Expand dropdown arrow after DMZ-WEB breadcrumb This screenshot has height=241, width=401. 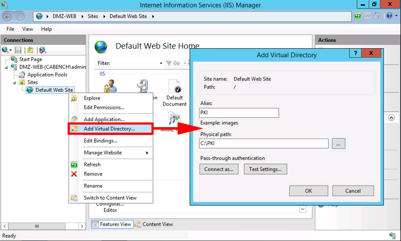[x=82, y=16]
